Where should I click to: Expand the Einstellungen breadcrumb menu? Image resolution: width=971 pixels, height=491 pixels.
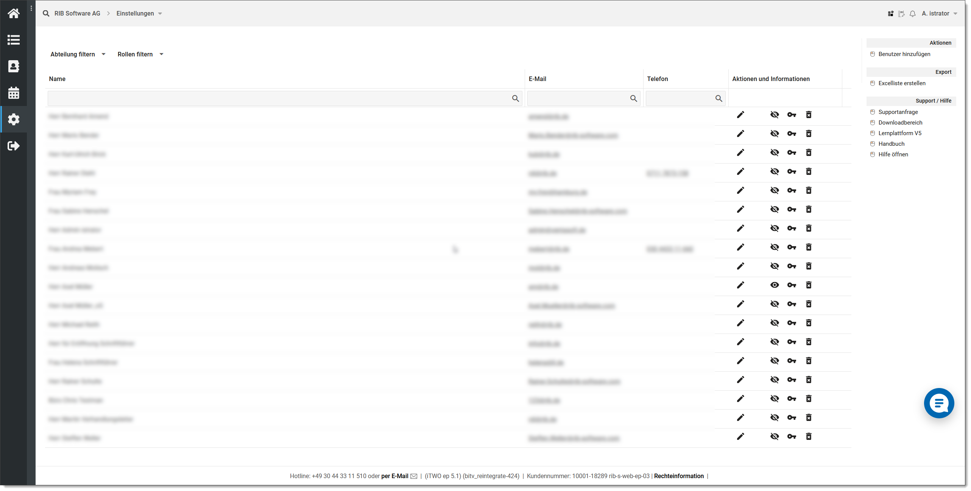coord(160,13)
